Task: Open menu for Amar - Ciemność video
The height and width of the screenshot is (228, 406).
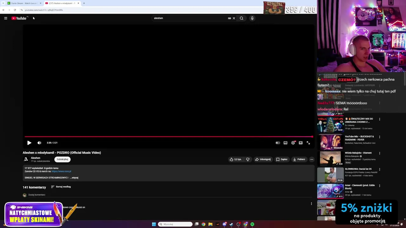Action: tap(380, 186)
